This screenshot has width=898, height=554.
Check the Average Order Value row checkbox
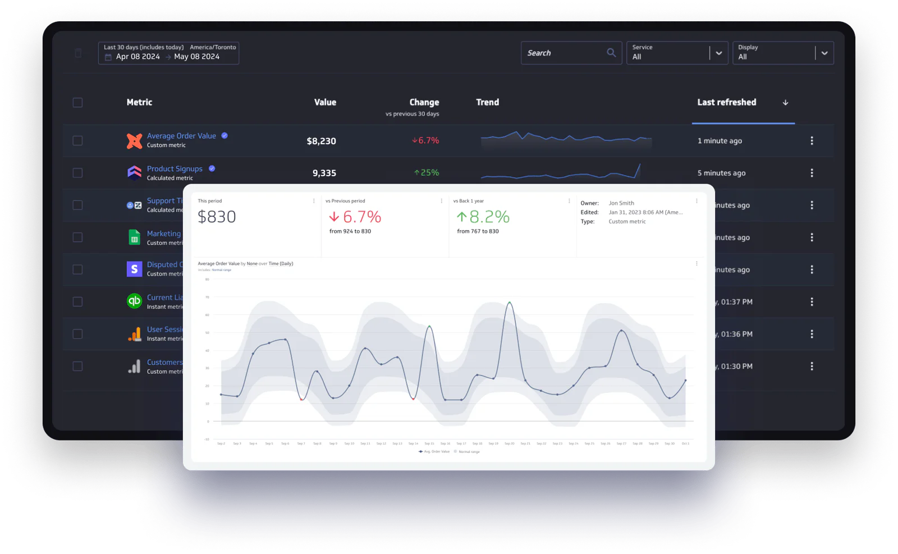(77, 141)
